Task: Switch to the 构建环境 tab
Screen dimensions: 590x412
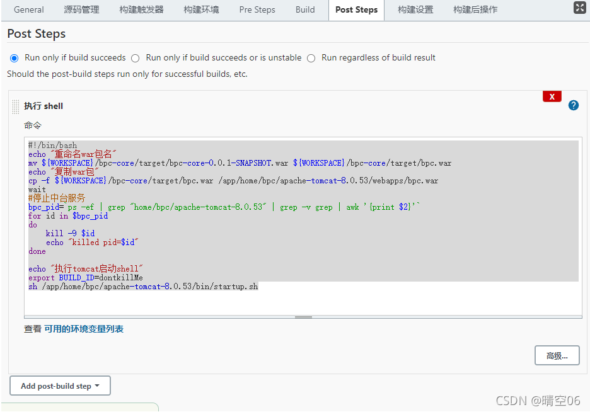Action: tap(201, 10)
